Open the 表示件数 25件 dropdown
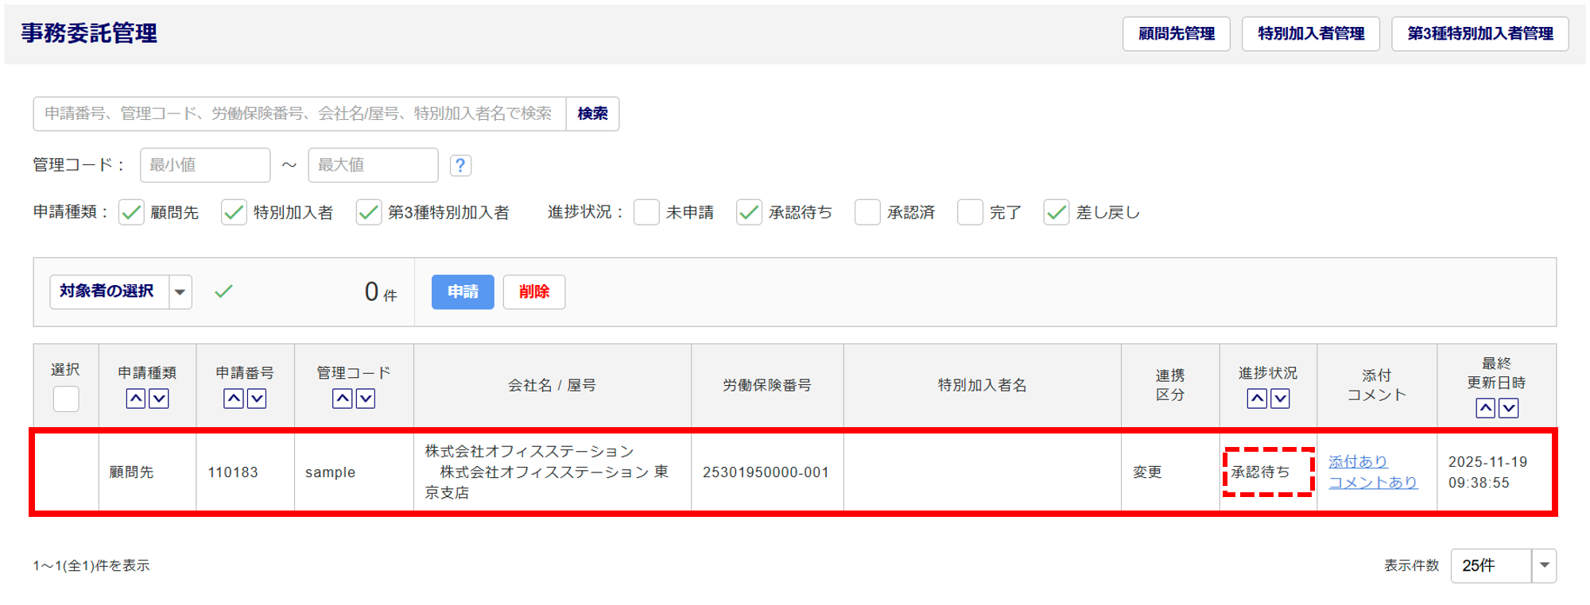This screenshot has width=1590, height=605. 1503,565
